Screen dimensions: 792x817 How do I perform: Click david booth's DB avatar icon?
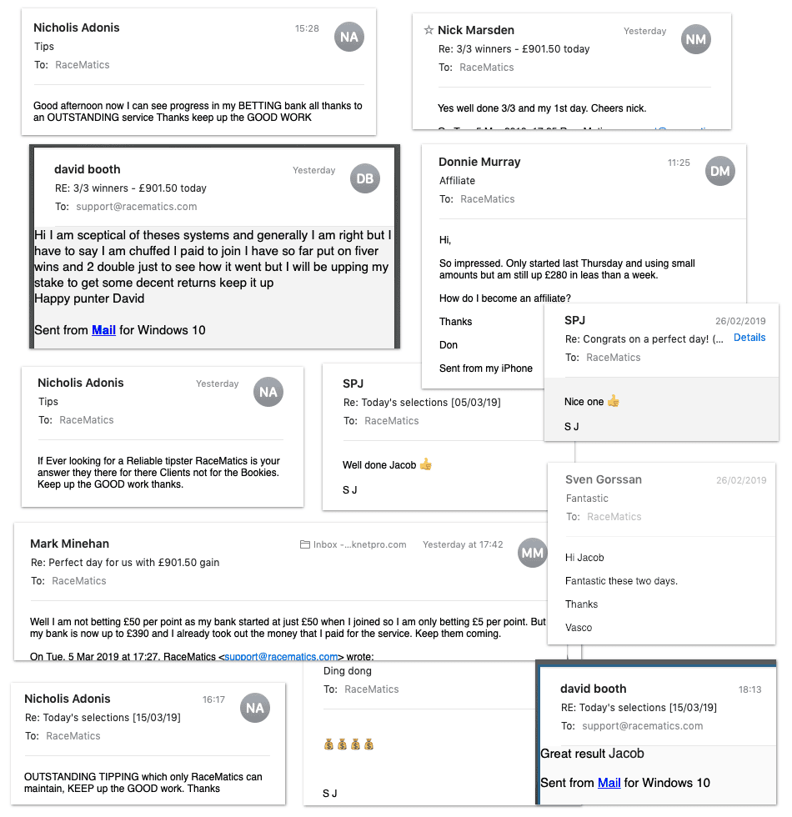click(x=364, y=178)
